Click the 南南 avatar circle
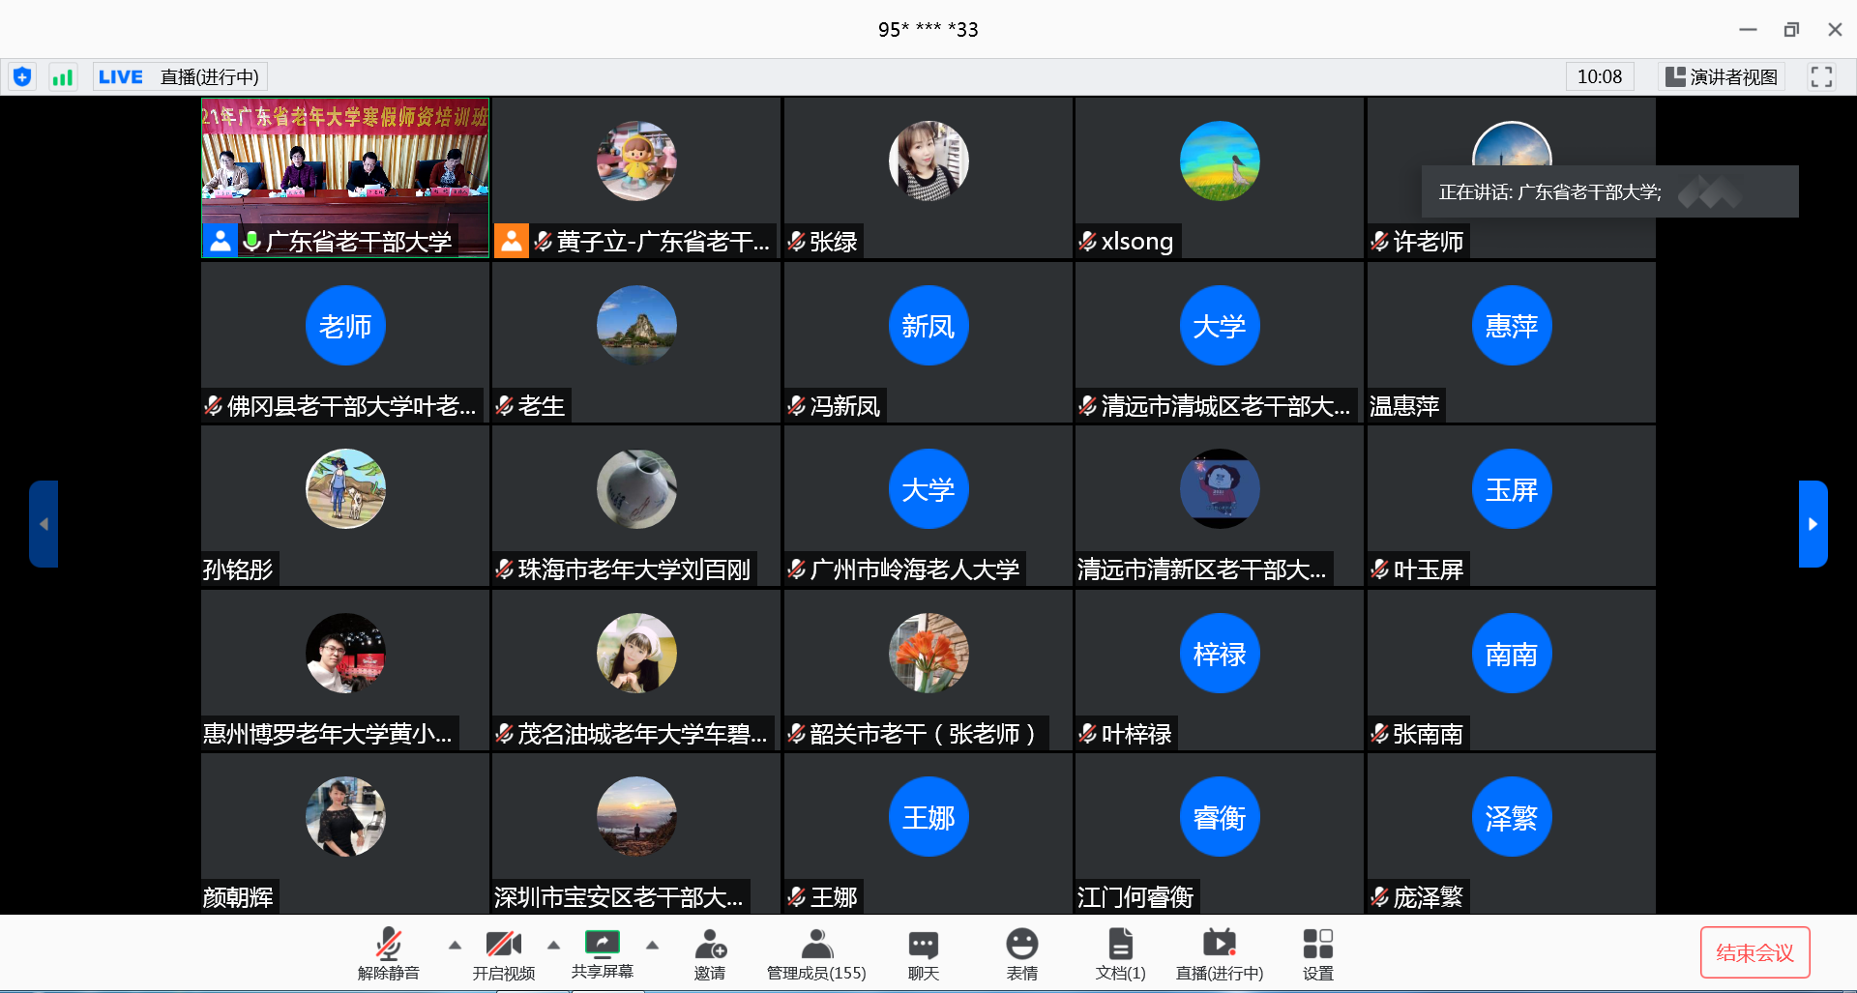 pos(1512,653)
